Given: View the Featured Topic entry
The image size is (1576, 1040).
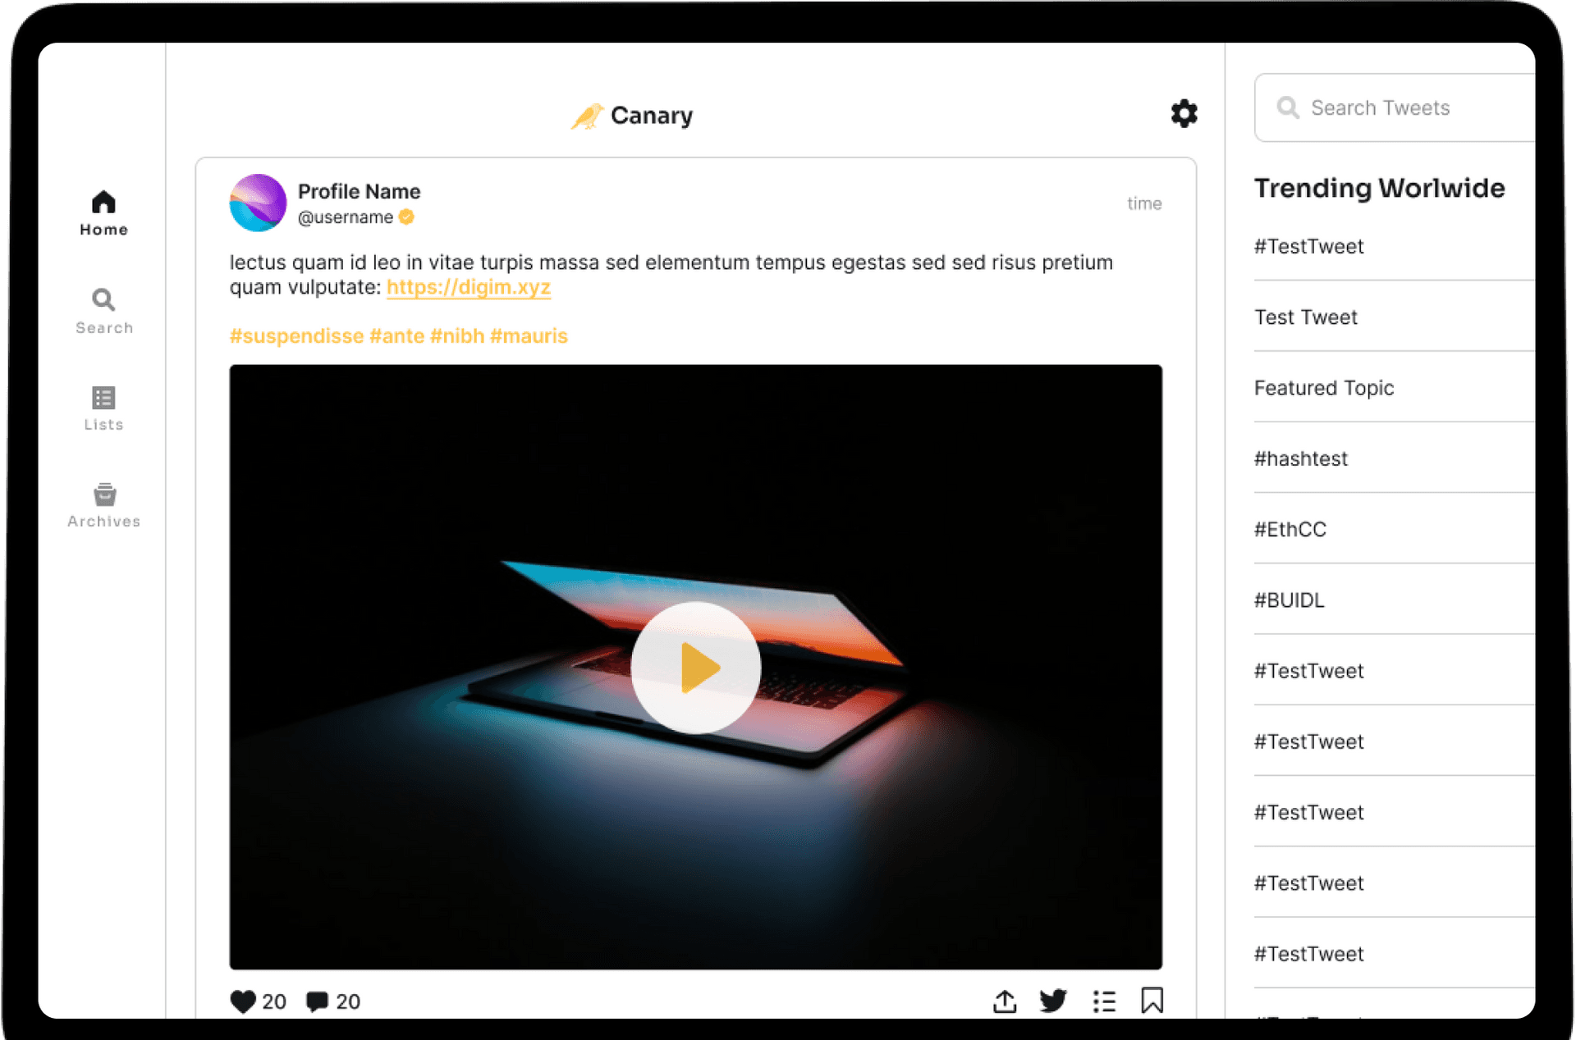Looking at the screenshot, I should [x=1324, y=388].
